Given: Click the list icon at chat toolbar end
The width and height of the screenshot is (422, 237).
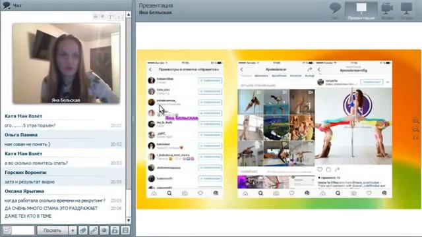Looking at the screenshot, I should [x=125, y=230].
